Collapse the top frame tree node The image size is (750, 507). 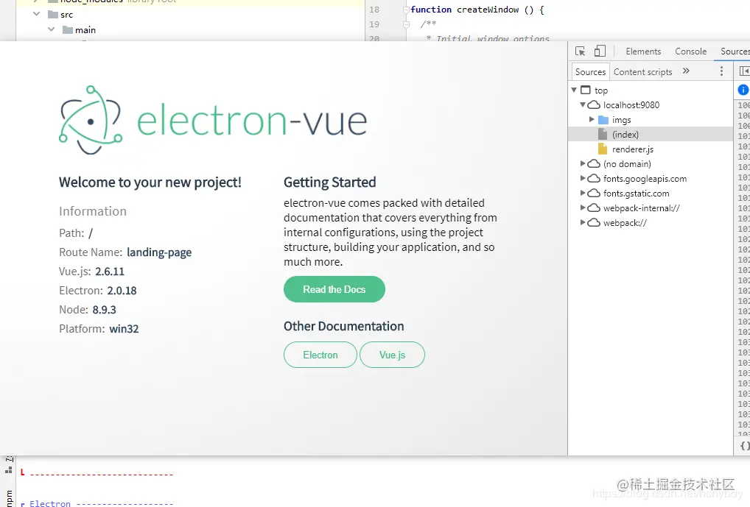tap(573, 90)
